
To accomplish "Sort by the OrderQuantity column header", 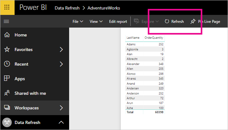I will point(154,38).
